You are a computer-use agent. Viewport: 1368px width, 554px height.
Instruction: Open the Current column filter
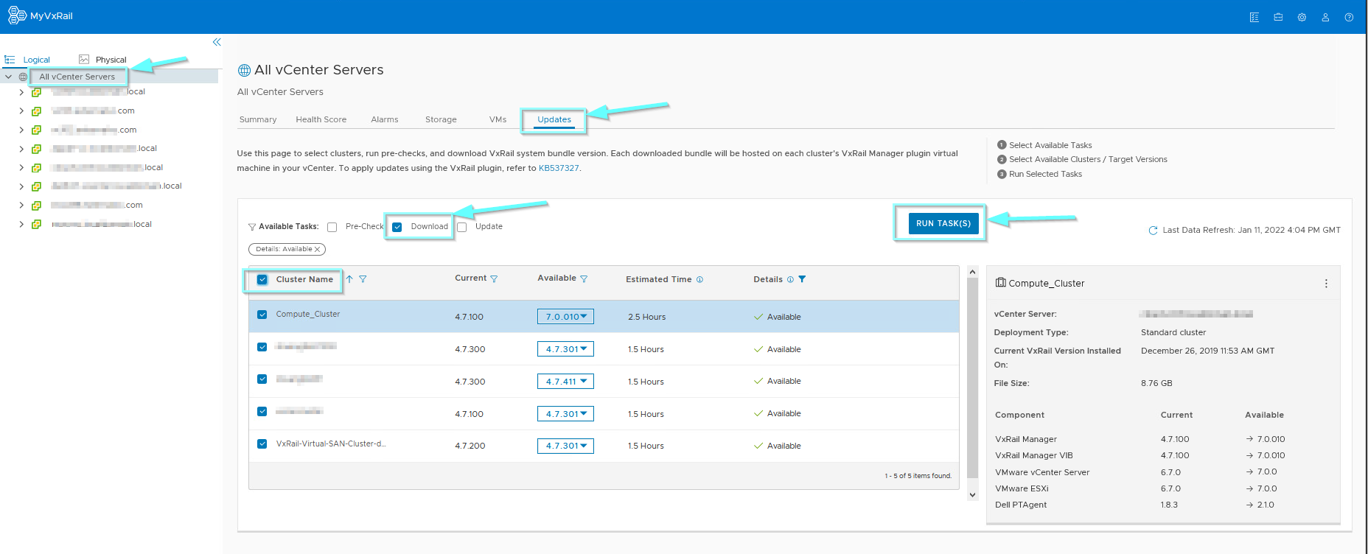point(494,278)
